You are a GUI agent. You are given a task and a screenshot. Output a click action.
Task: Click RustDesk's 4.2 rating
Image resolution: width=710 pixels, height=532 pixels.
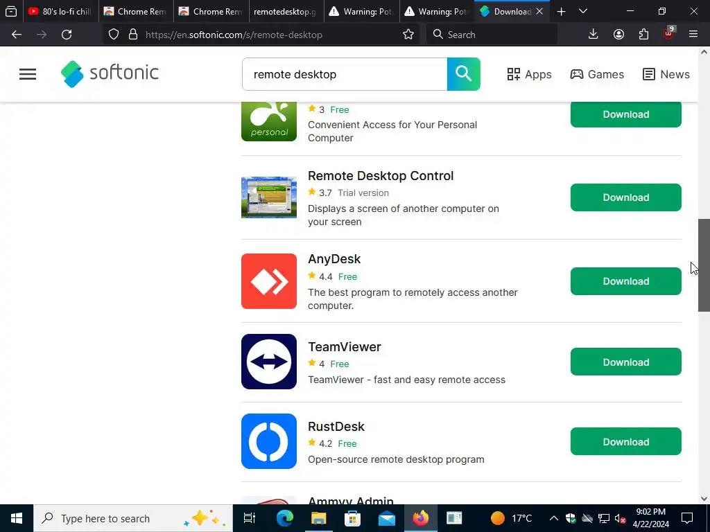pyautogui.click(x=320, y=443)
